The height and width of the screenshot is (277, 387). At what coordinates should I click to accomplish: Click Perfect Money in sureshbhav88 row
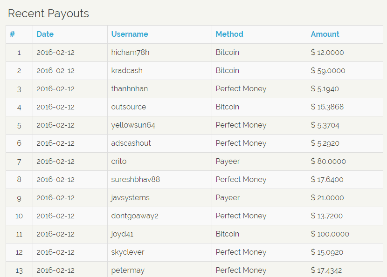[x=241, y=180]
